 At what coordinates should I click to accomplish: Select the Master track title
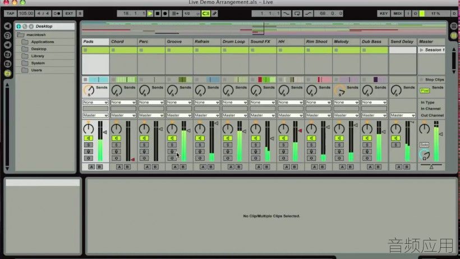(x=431, y=42)
